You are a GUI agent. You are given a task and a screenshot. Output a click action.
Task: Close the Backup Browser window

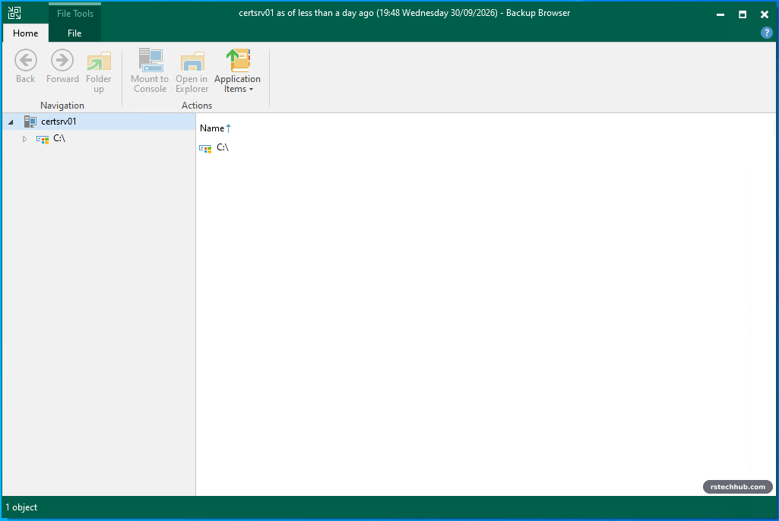pos(765,14)
